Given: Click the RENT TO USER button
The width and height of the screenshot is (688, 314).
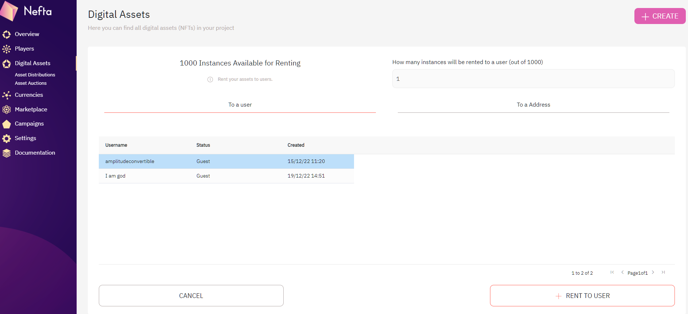Looking at the screenshot, I should coord(582,295).
